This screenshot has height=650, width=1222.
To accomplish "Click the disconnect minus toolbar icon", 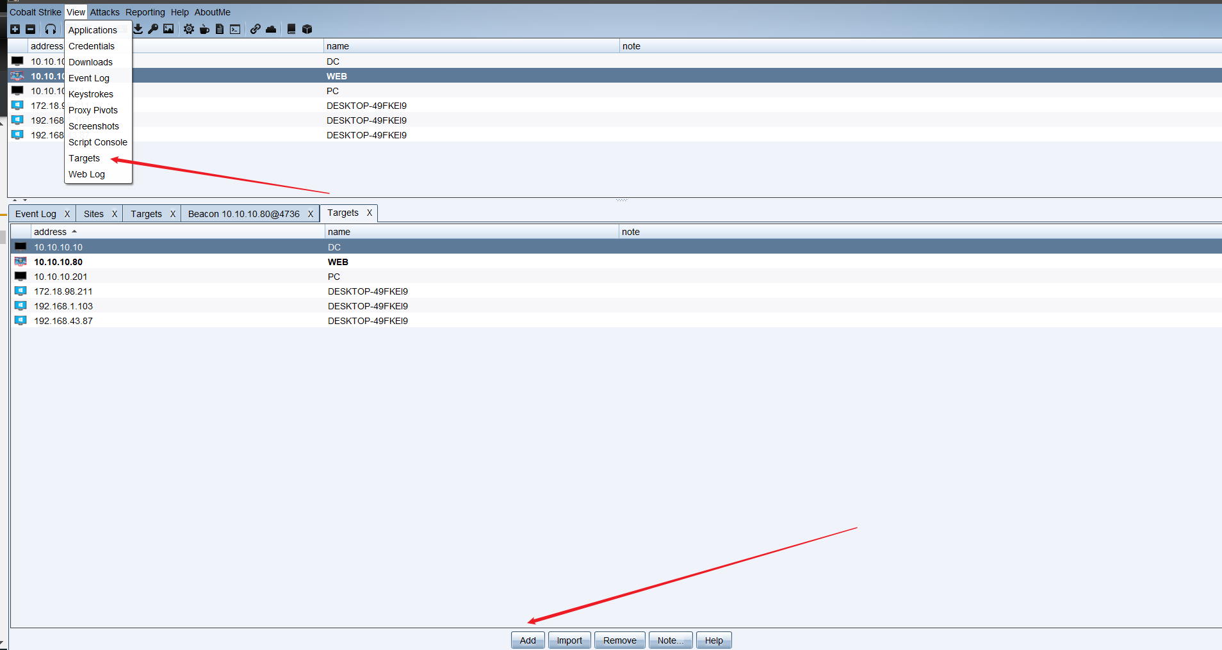I will point(30,29).
